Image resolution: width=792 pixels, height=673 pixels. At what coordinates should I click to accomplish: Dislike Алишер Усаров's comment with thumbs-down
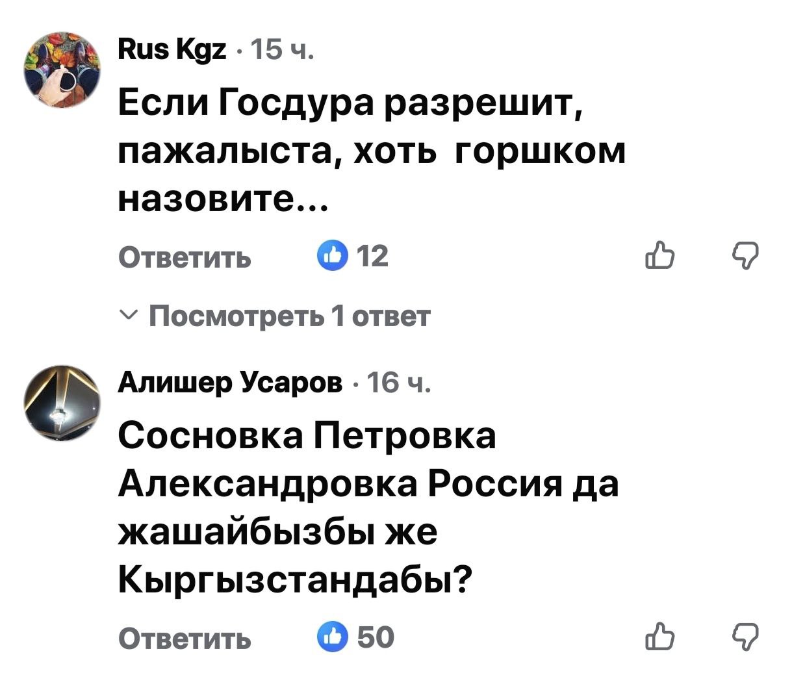coord(745,637)
